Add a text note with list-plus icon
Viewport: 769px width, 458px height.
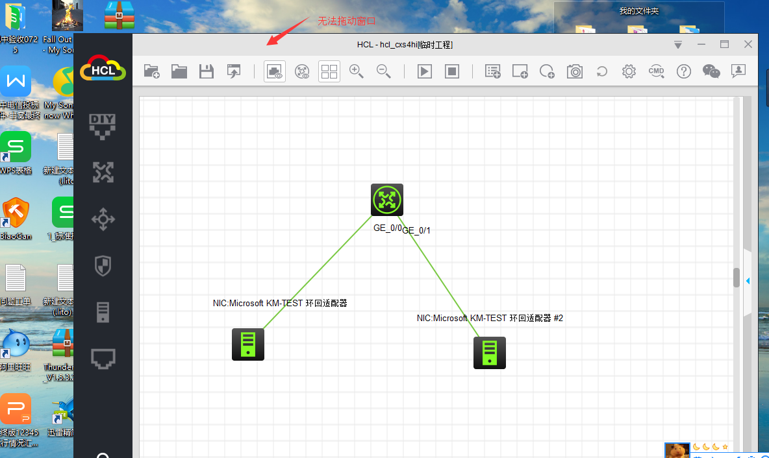pos(492,71)
